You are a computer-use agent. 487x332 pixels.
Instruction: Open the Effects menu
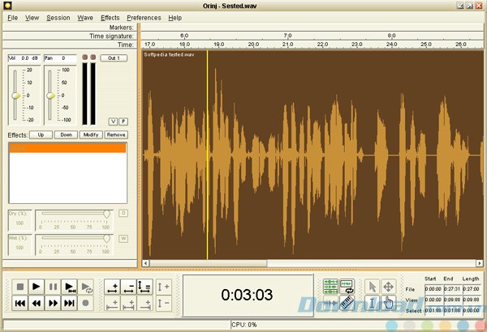(110, 17)
